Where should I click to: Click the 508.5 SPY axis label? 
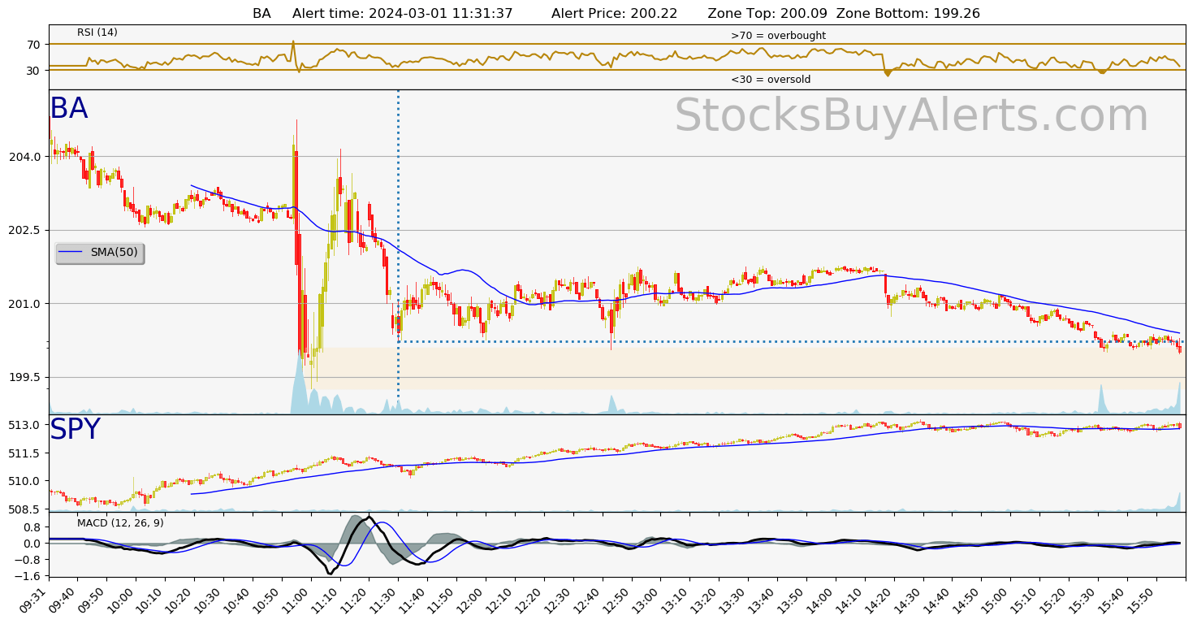tap(26, 509)
